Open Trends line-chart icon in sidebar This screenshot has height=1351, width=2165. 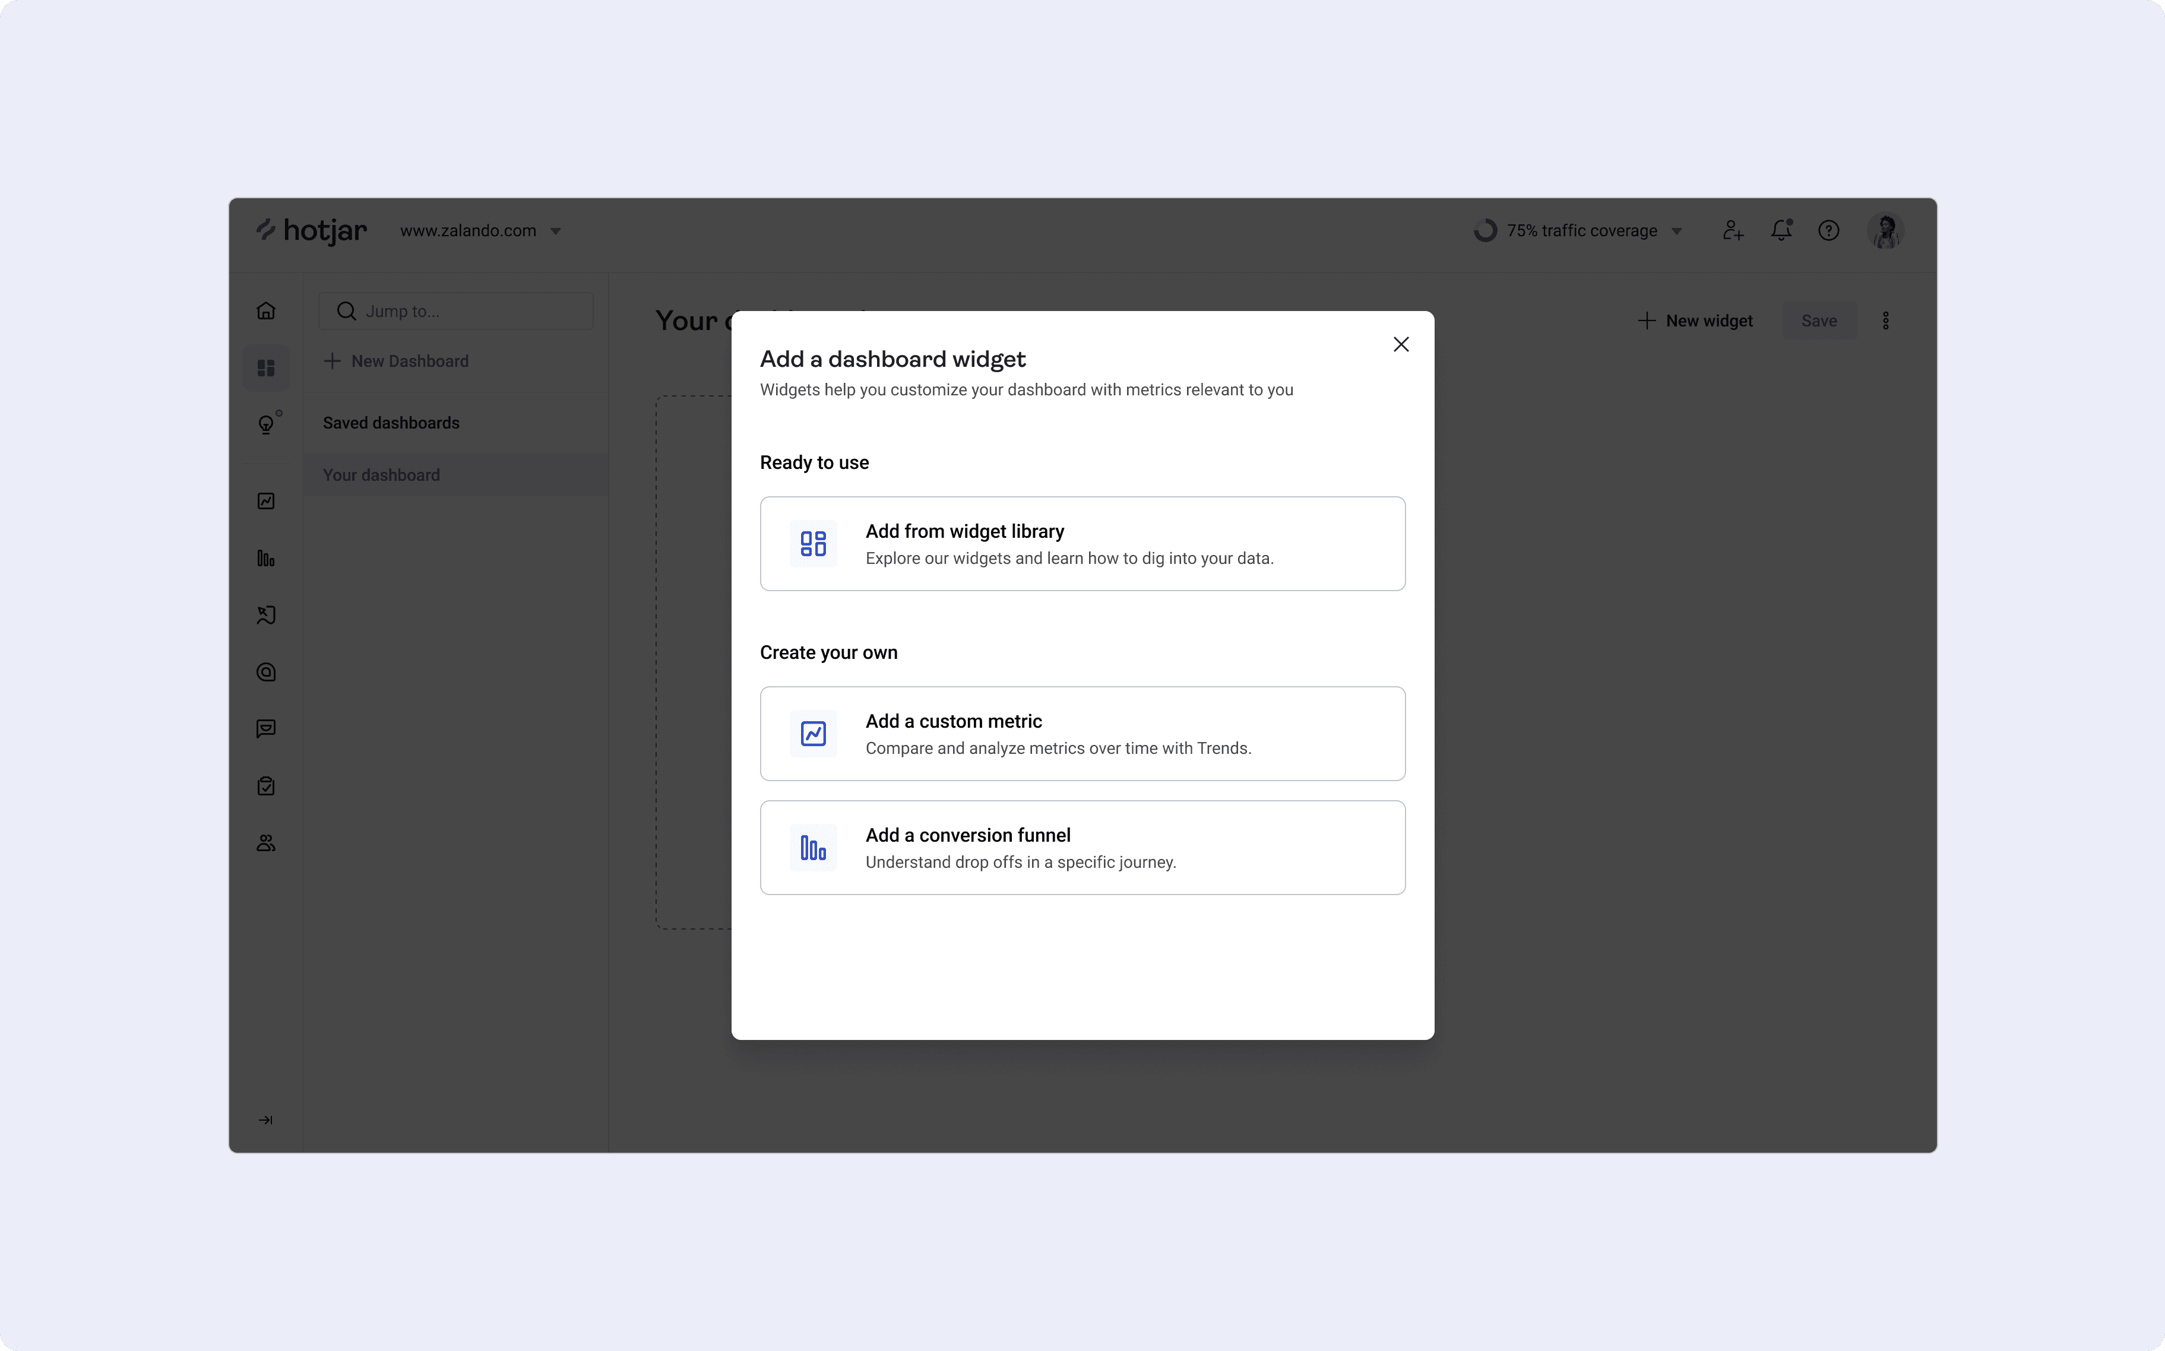[x=267, y=501]
